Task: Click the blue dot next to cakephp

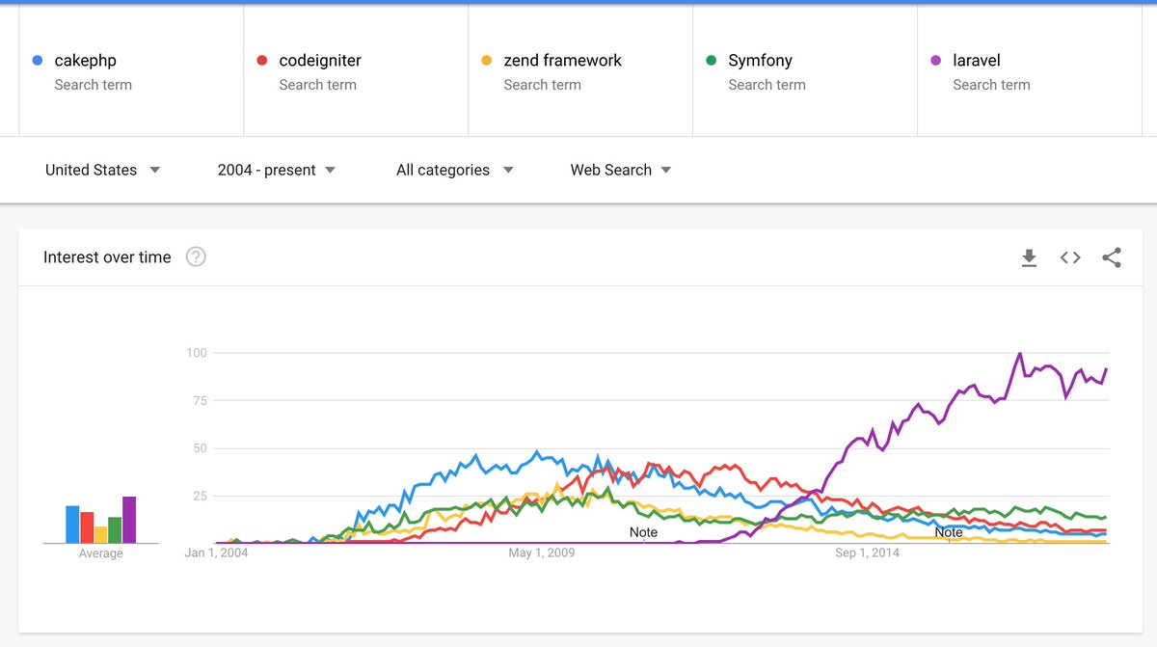Action: pyautogui.click(x=37, y=61)
